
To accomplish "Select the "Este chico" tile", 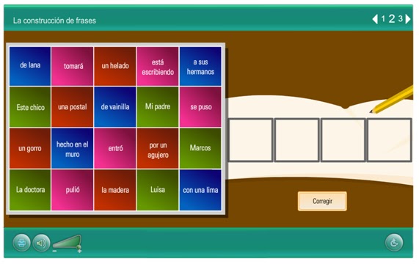I will [x=30, y=107].
